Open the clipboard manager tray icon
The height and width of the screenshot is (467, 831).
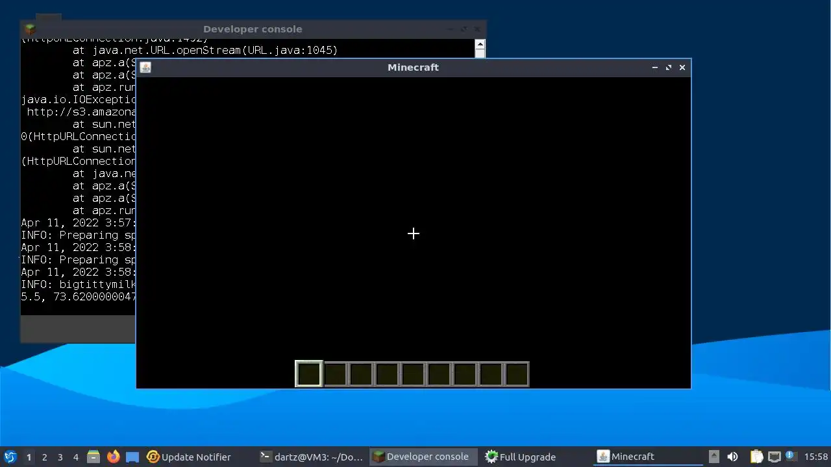(756, 457)
